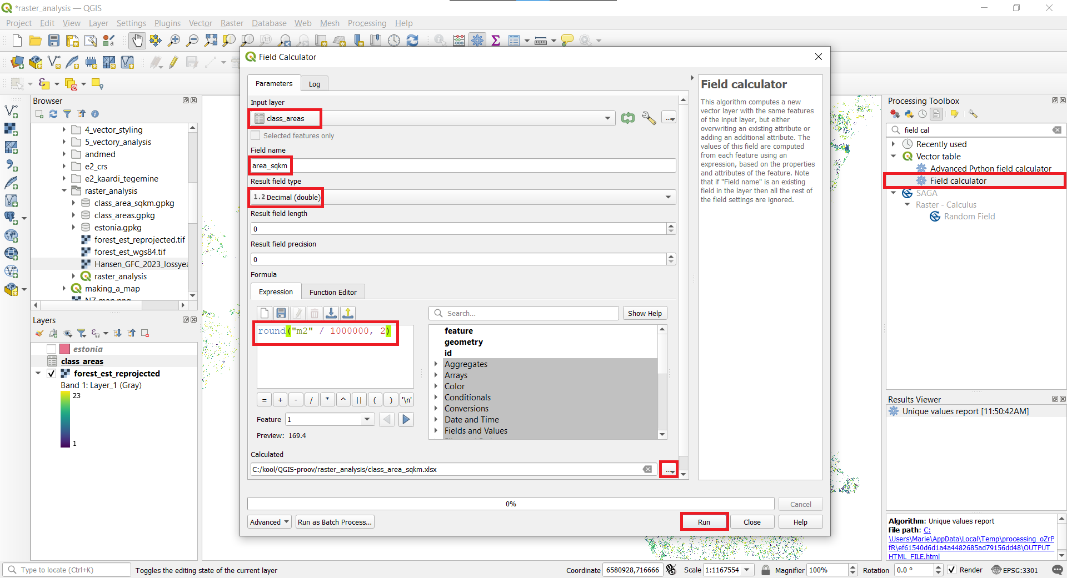This screenshot has height=578, width=1067.
Task: Open a project with the folder icon
Action: pos(36,41)
